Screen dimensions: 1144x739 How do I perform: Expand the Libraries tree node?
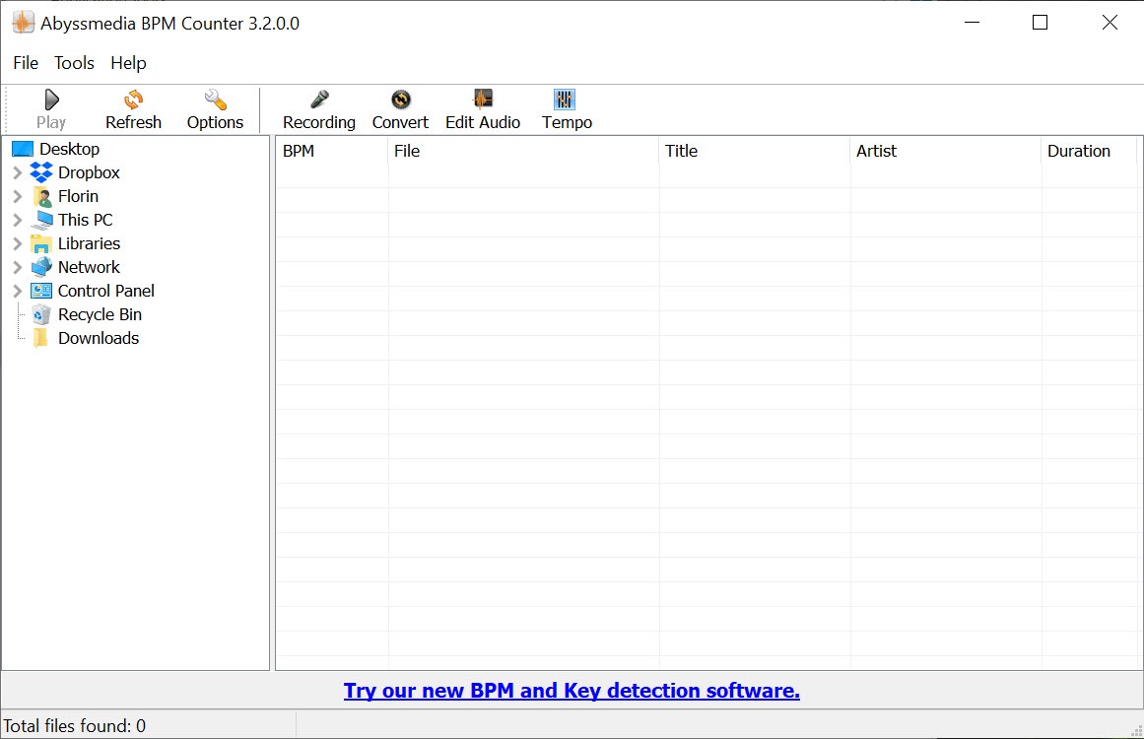click(x=18, y=243)
